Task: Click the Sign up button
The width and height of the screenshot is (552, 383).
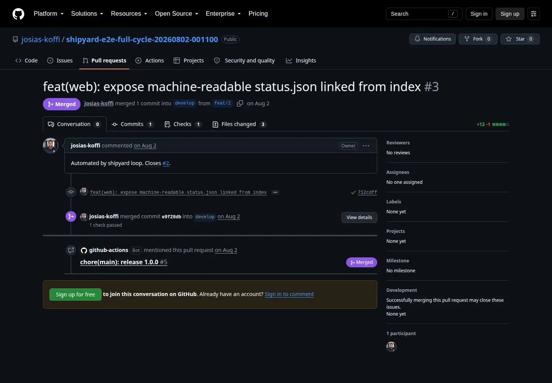Action: pyautogui.click(x=510, y=14)
